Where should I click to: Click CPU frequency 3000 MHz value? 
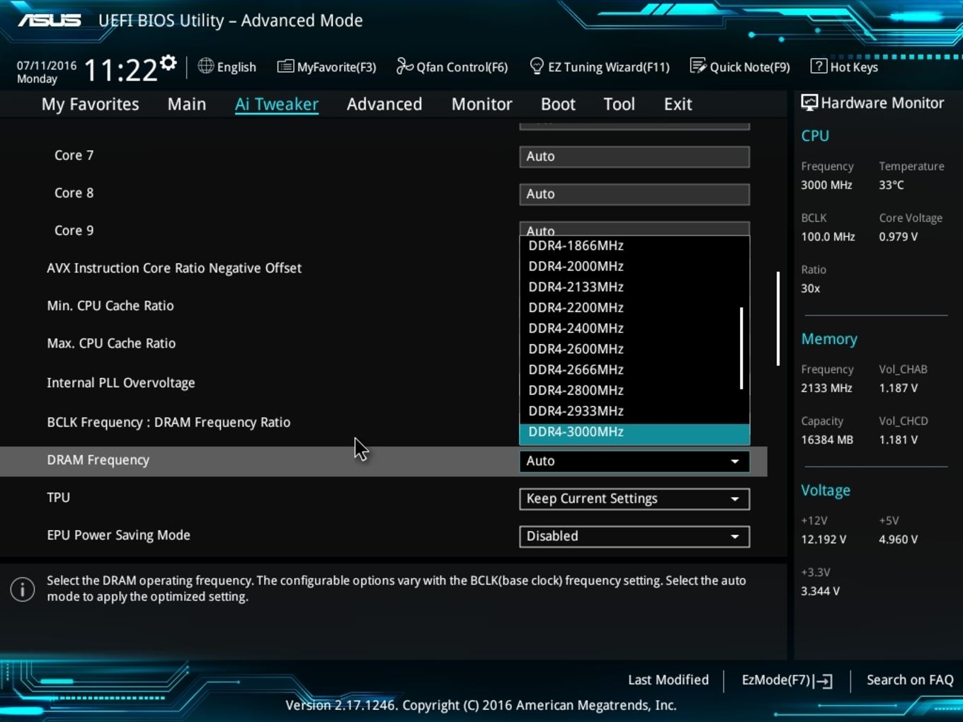[826, 185]
